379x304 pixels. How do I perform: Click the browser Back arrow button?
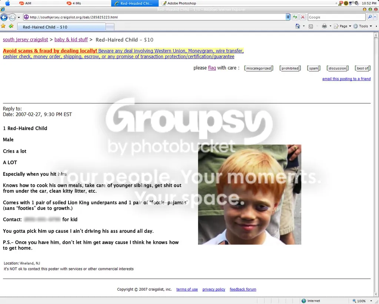pyautogui.click(x=4, y=17)
